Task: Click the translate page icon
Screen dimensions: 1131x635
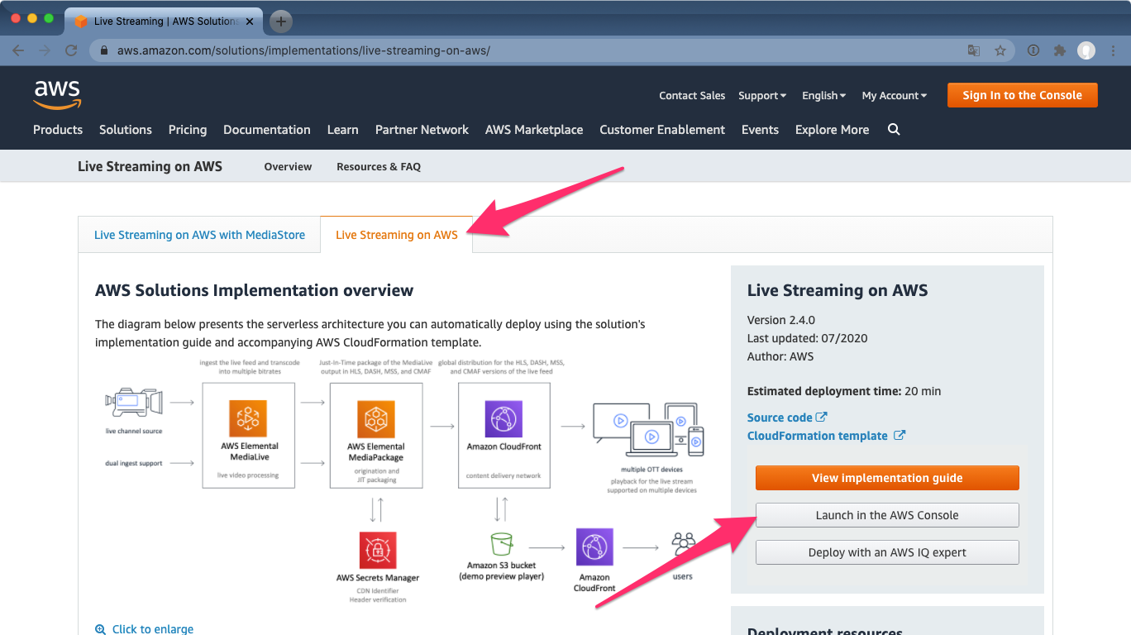Action: click(x=974, y=50)
